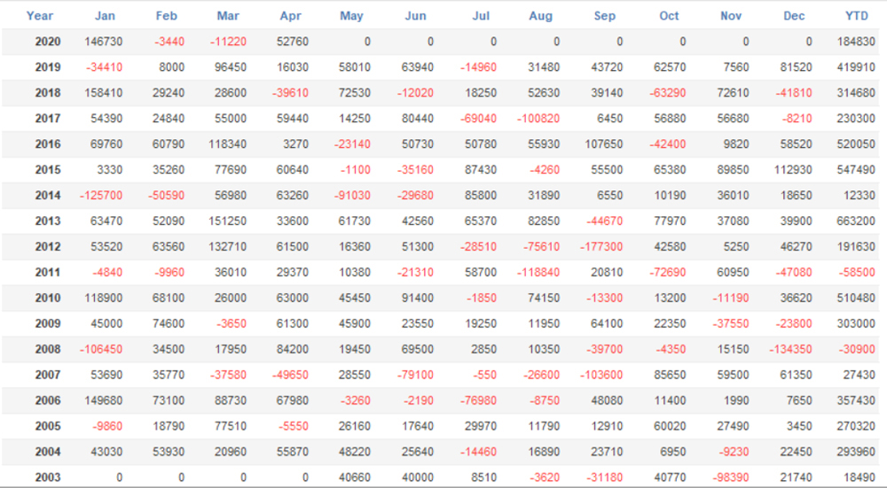
Task: Click the 2011 YTD value -58500
Action: click(857, 272)
